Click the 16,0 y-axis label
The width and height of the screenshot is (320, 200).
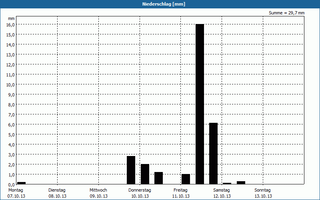tap(10, 25)
